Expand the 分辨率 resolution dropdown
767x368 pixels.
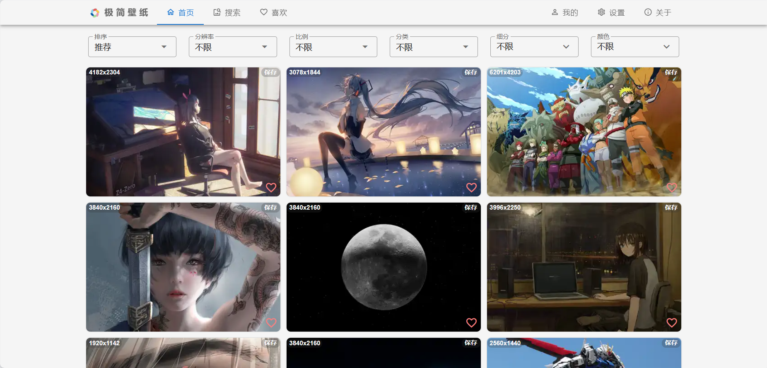click(233, 47)
